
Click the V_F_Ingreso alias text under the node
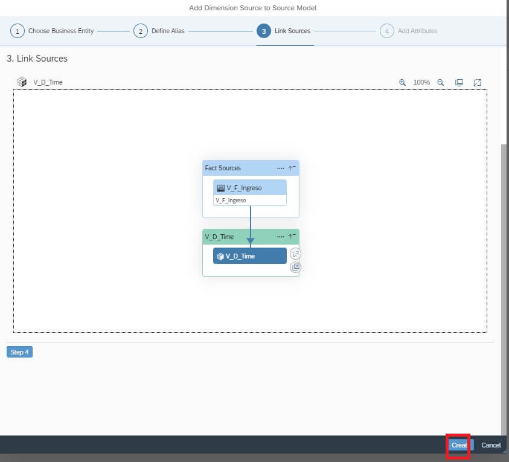click(x=231, y=201)
